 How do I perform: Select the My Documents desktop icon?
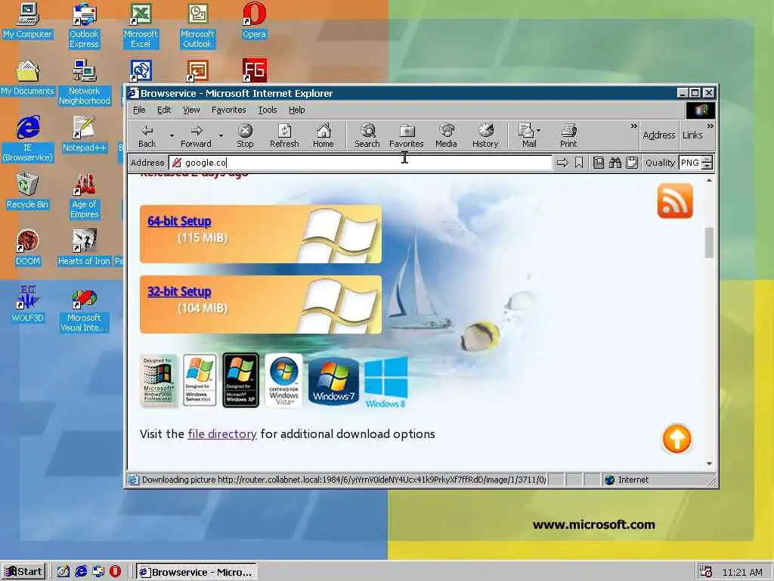coord(28,78)
